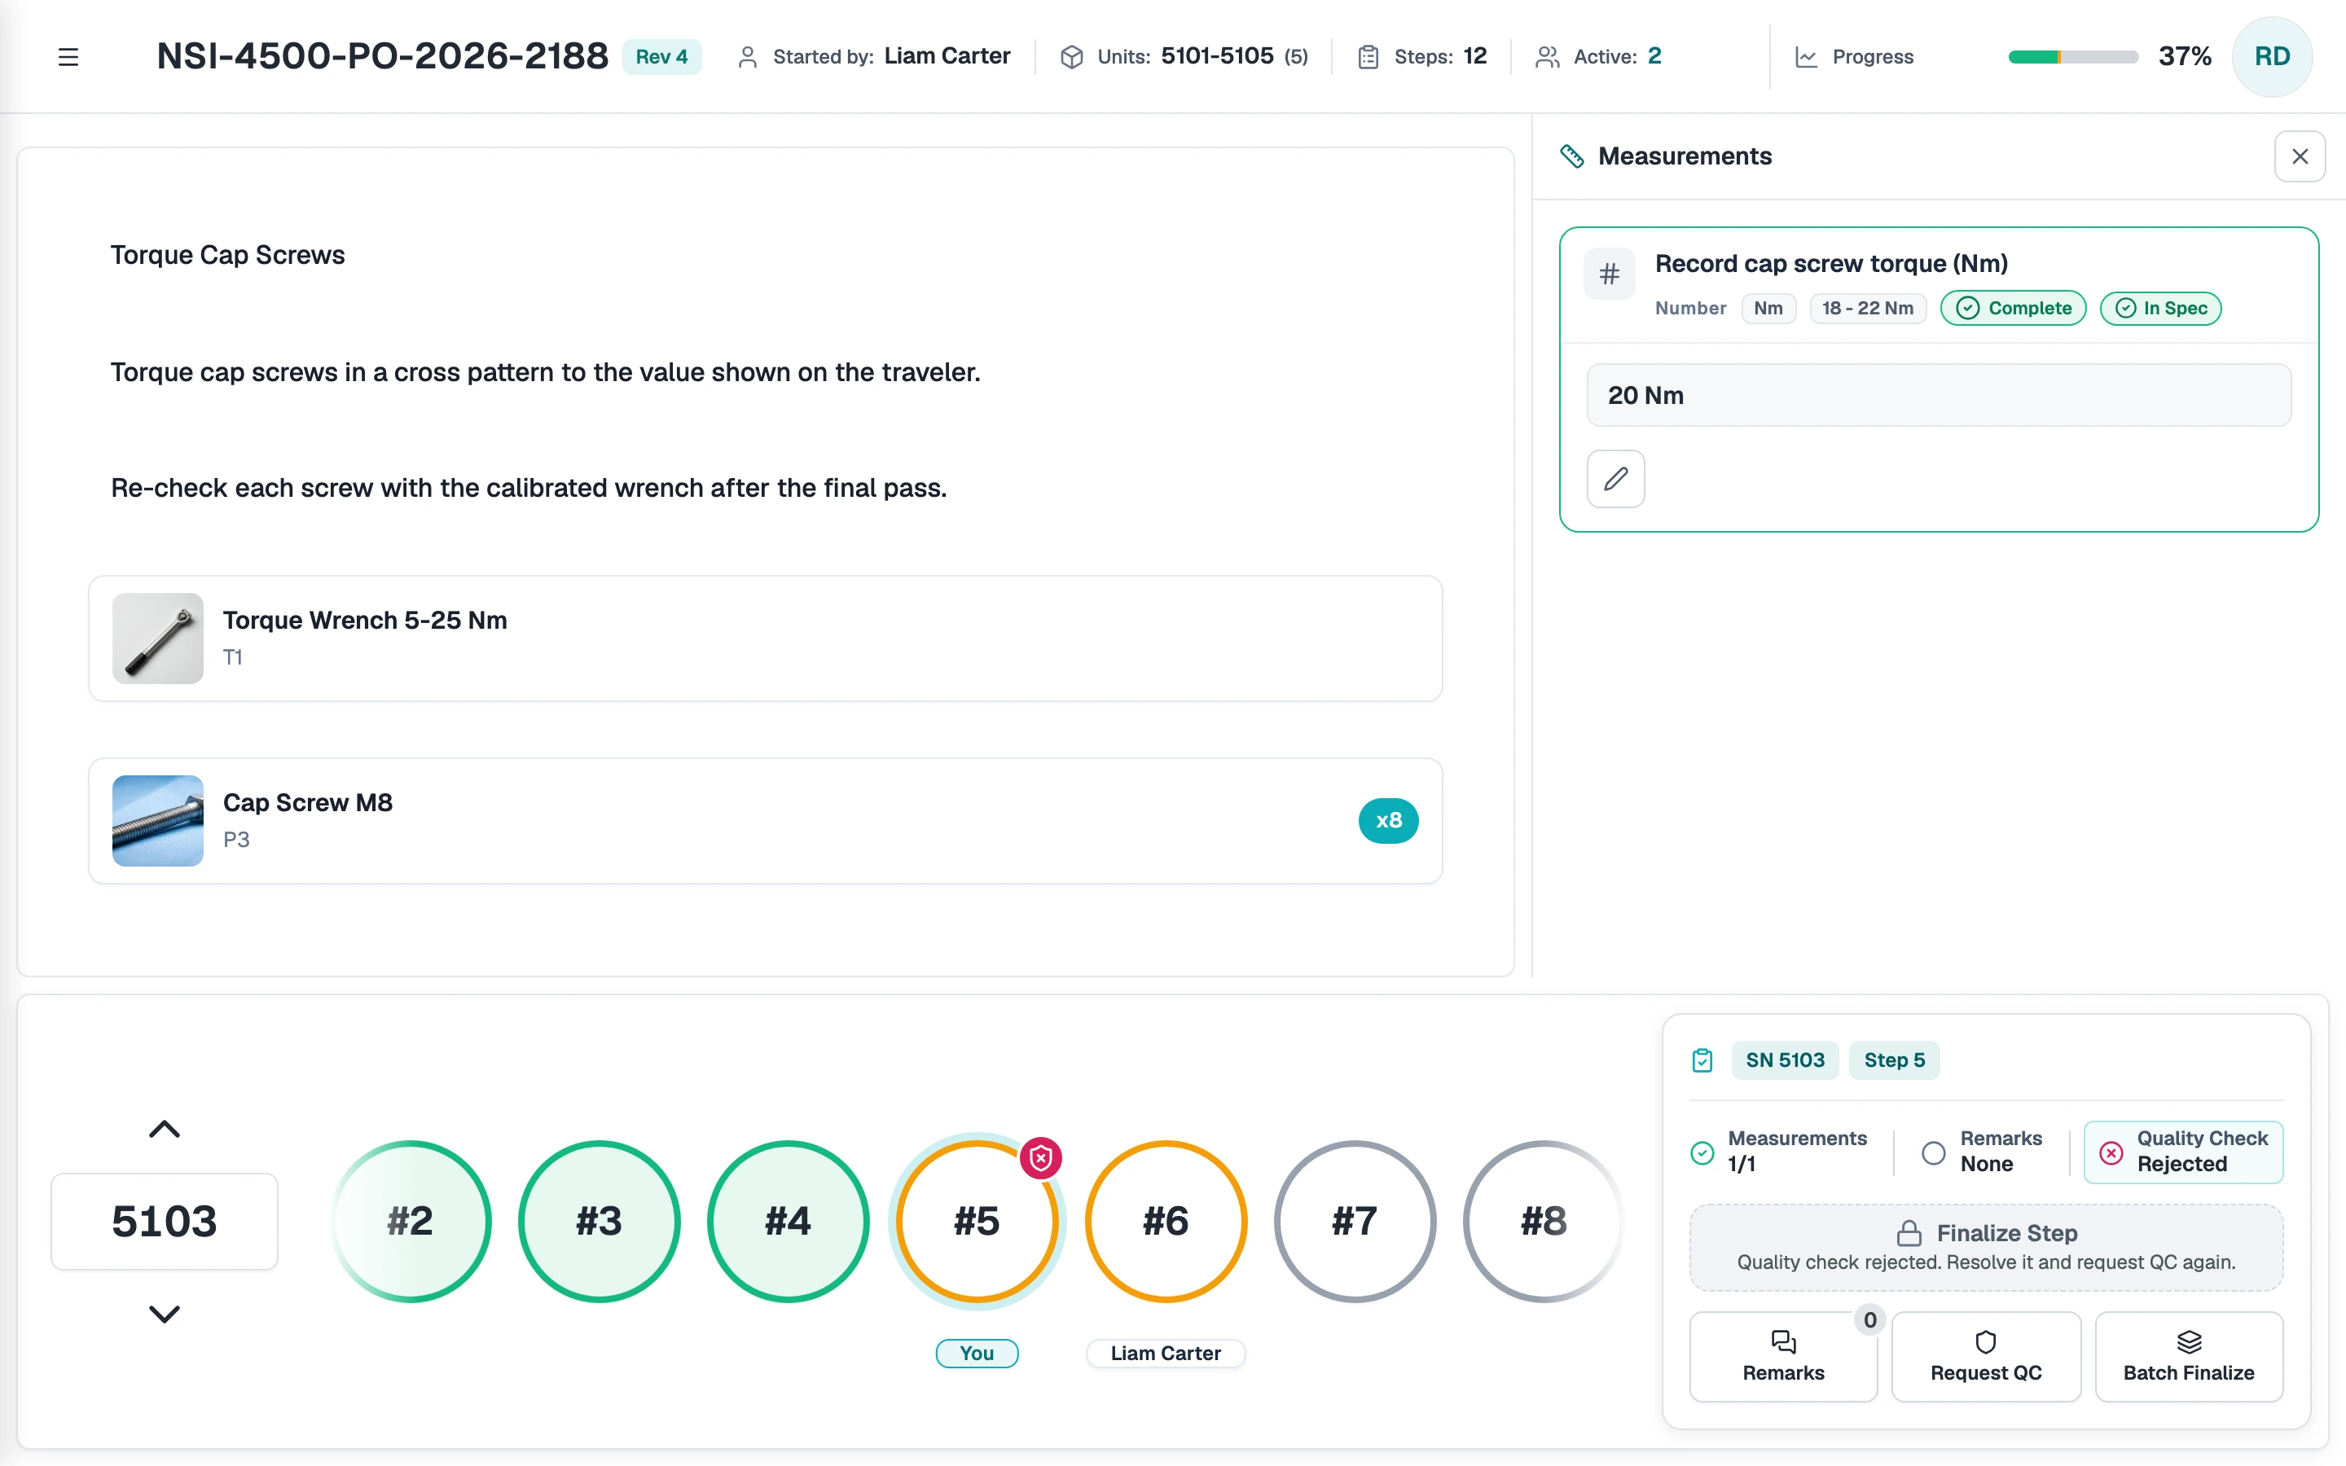Select step circle #2
The width and height of the screenshot is (2346, 1466).
(410, 1222)
